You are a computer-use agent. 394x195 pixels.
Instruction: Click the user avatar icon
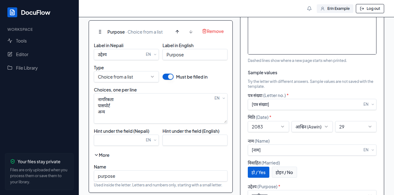tap(323, 9)
